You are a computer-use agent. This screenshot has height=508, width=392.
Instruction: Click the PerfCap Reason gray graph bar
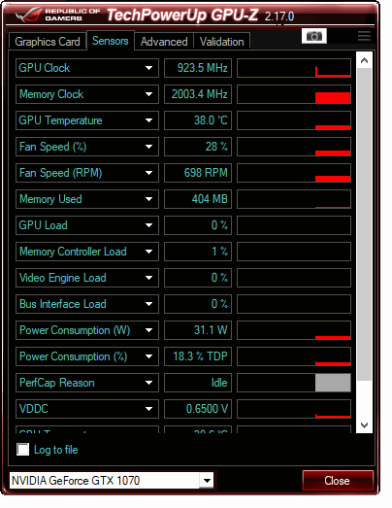(333, 383)
